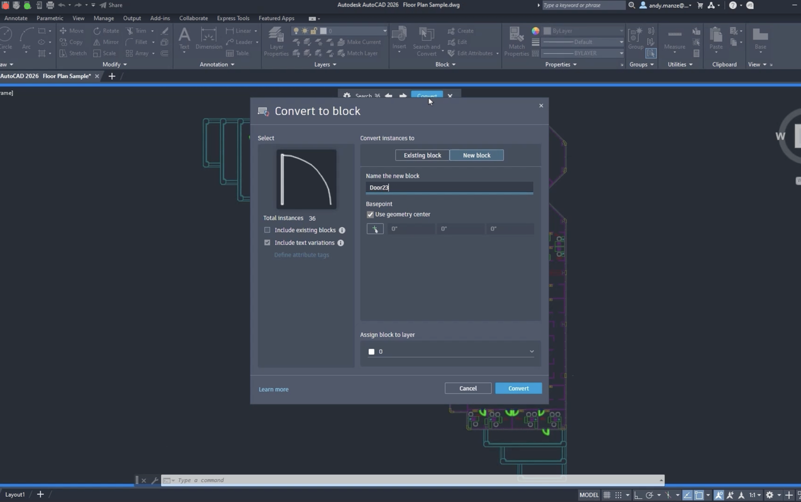
Task: Uncheck Include text variations
Action: 268,243
